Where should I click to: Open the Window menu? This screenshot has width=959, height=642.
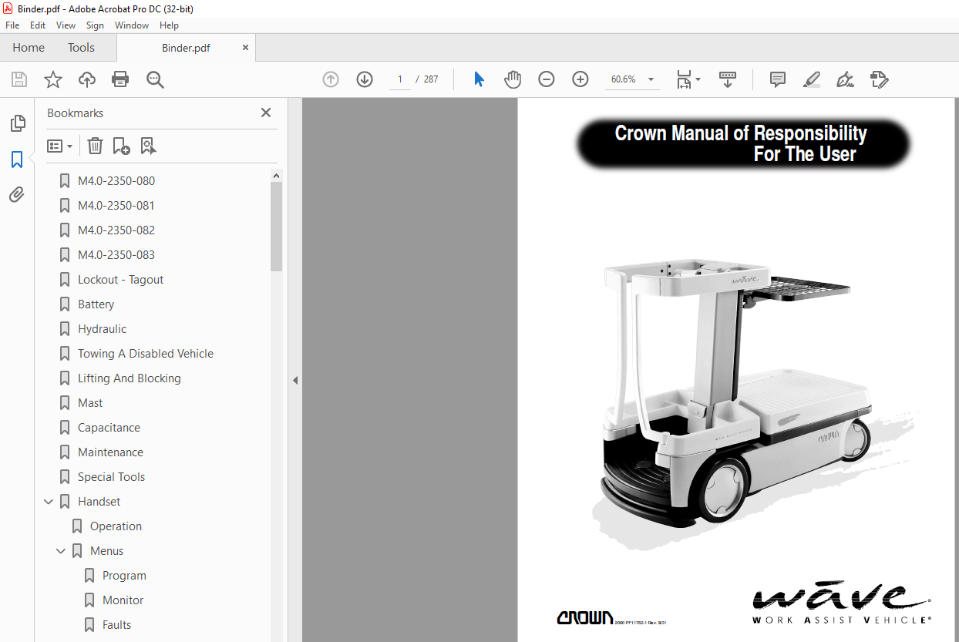point(132,25)
